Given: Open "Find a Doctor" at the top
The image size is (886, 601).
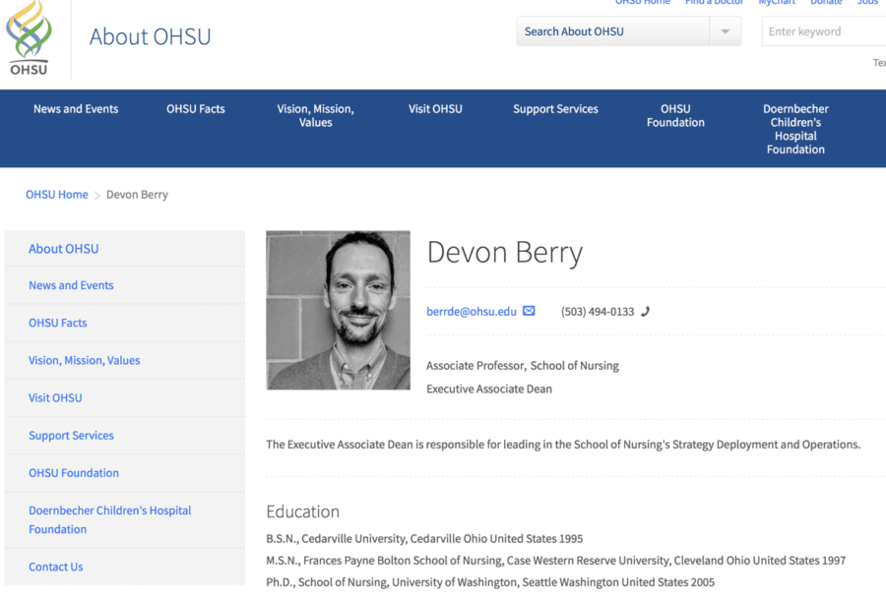Looking at the screenshot, I should [714, 3].
